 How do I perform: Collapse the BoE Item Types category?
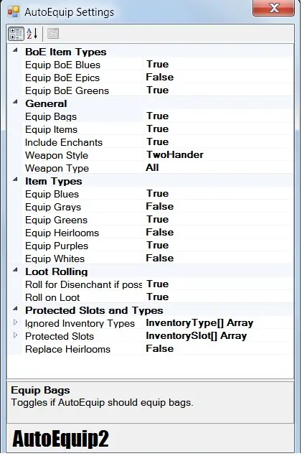tap(15, 50)
